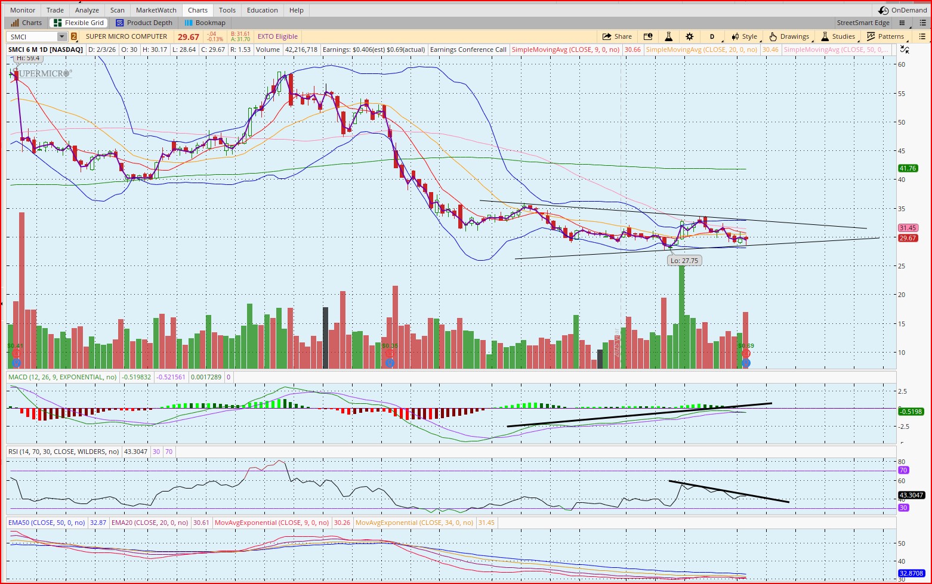932x584 pixels.
Task: Click the Drawings button
Action: (x=789, y=36)
